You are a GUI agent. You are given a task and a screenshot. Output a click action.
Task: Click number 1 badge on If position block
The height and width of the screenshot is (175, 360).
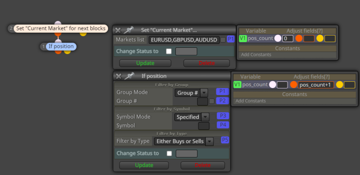(x=43, y=46)
